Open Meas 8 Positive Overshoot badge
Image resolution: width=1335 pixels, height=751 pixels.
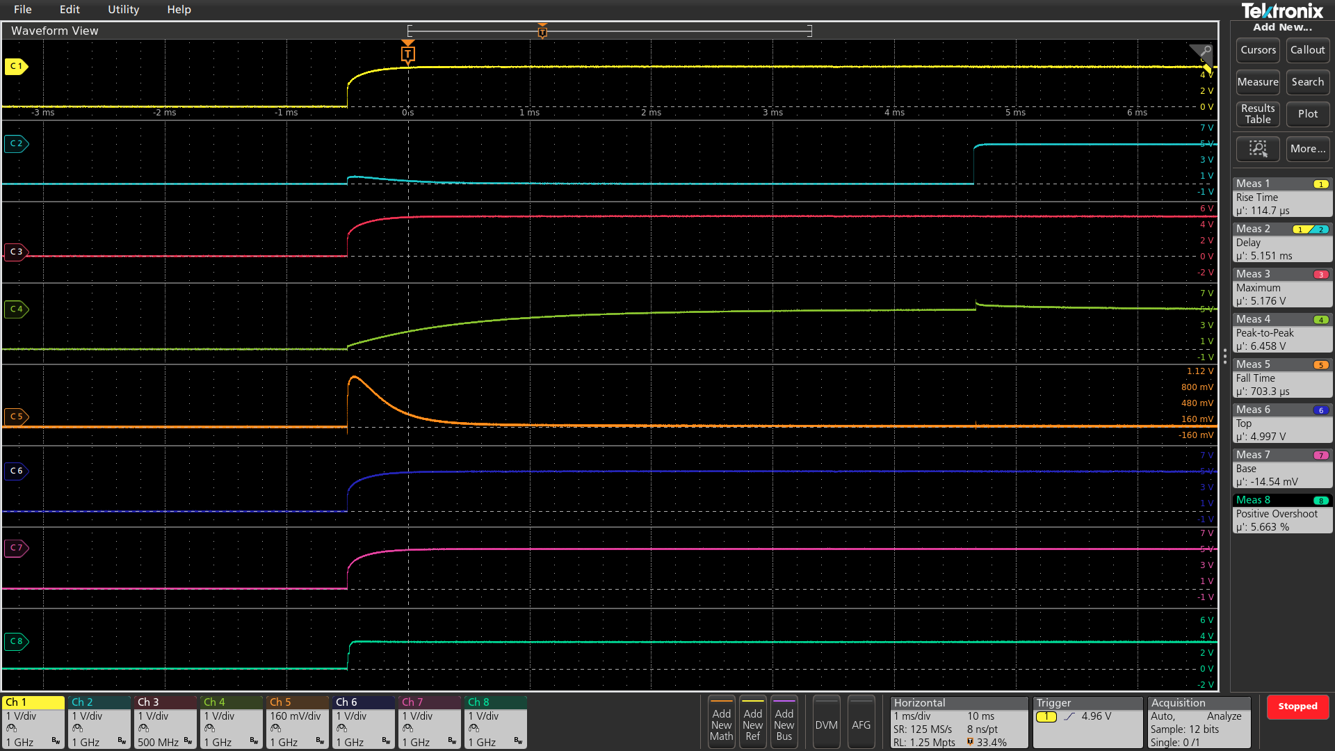coord(1281,513)
